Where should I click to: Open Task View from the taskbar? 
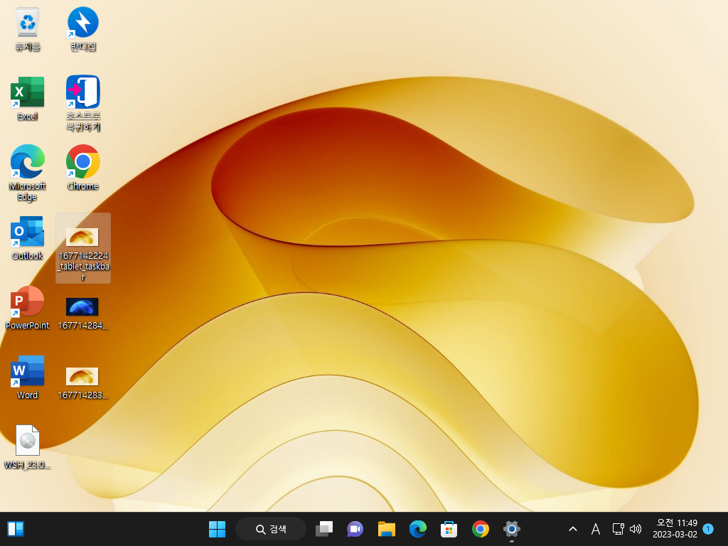pyautogui.click(x=324, y=529)
